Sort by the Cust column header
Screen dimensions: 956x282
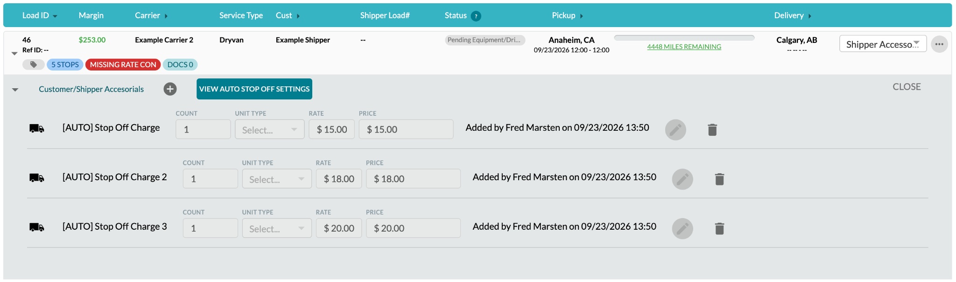288,15
